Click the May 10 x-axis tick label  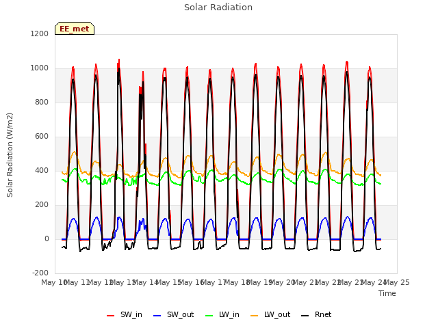54,282
